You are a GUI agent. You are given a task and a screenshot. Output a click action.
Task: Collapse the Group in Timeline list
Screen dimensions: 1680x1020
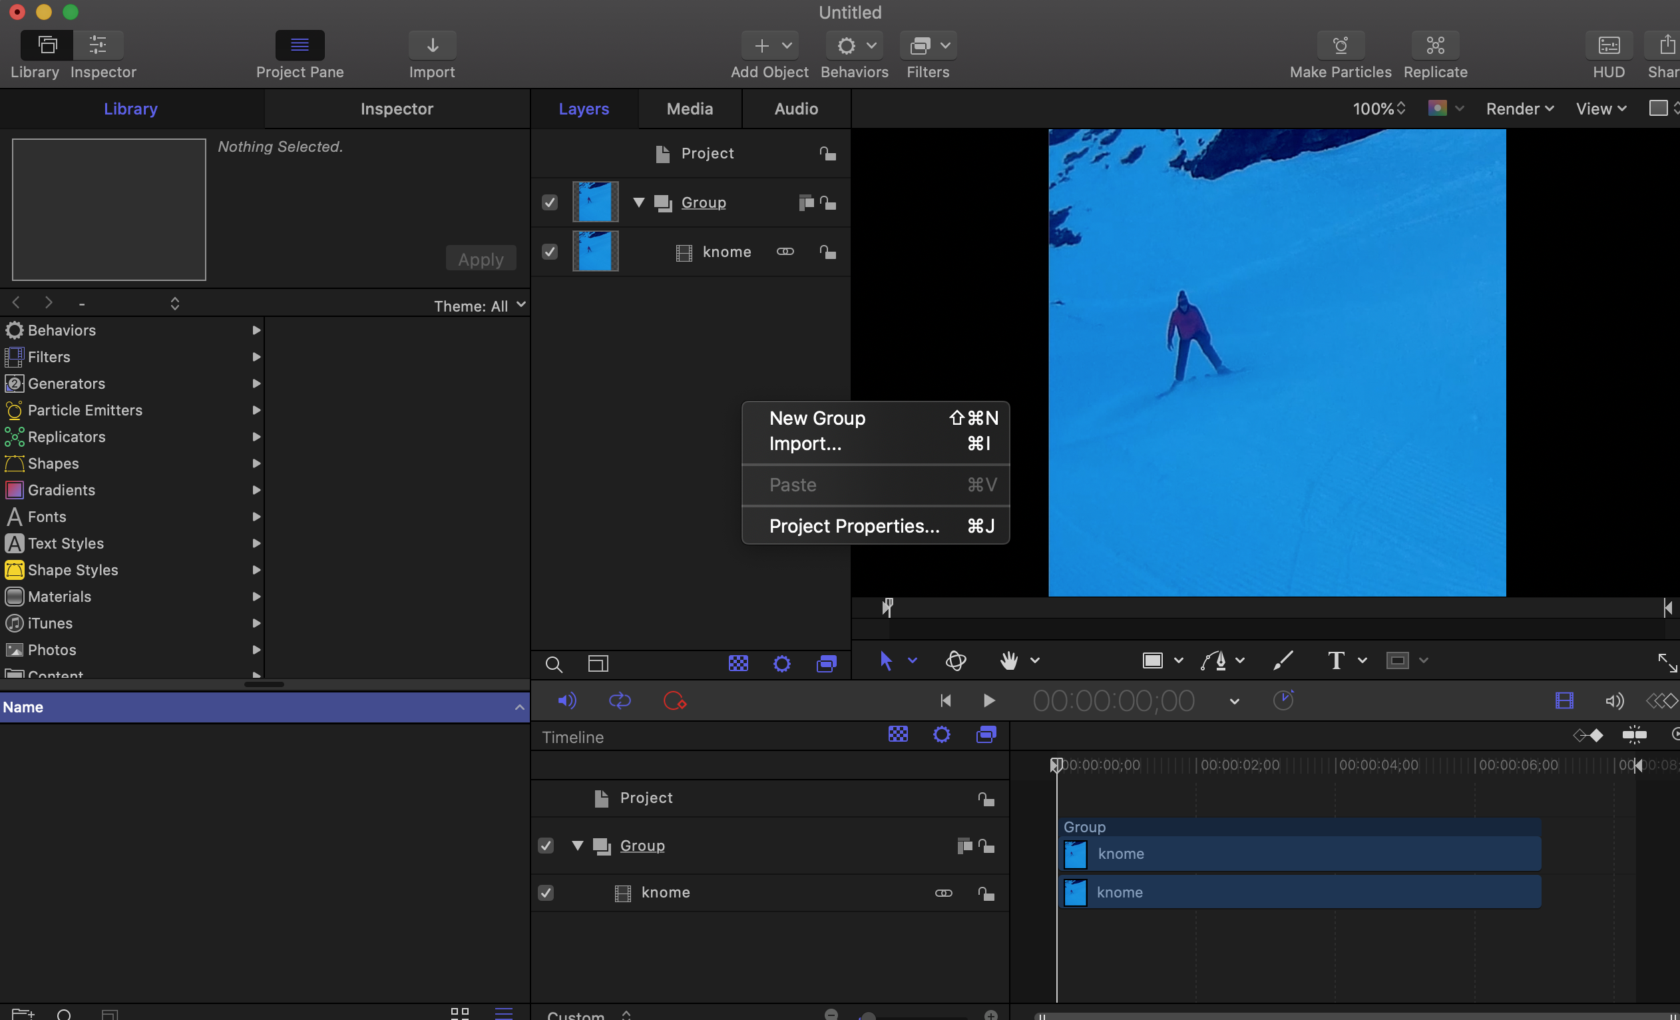tap(578, 846)
